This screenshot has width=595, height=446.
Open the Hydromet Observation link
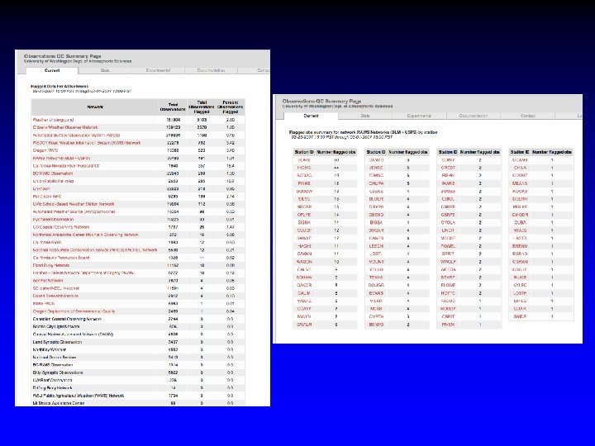[x=53, y=220]
